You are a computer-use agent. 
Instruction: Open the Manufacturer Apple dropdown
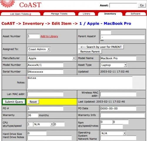pyautogui.click(x=51, y=58)
